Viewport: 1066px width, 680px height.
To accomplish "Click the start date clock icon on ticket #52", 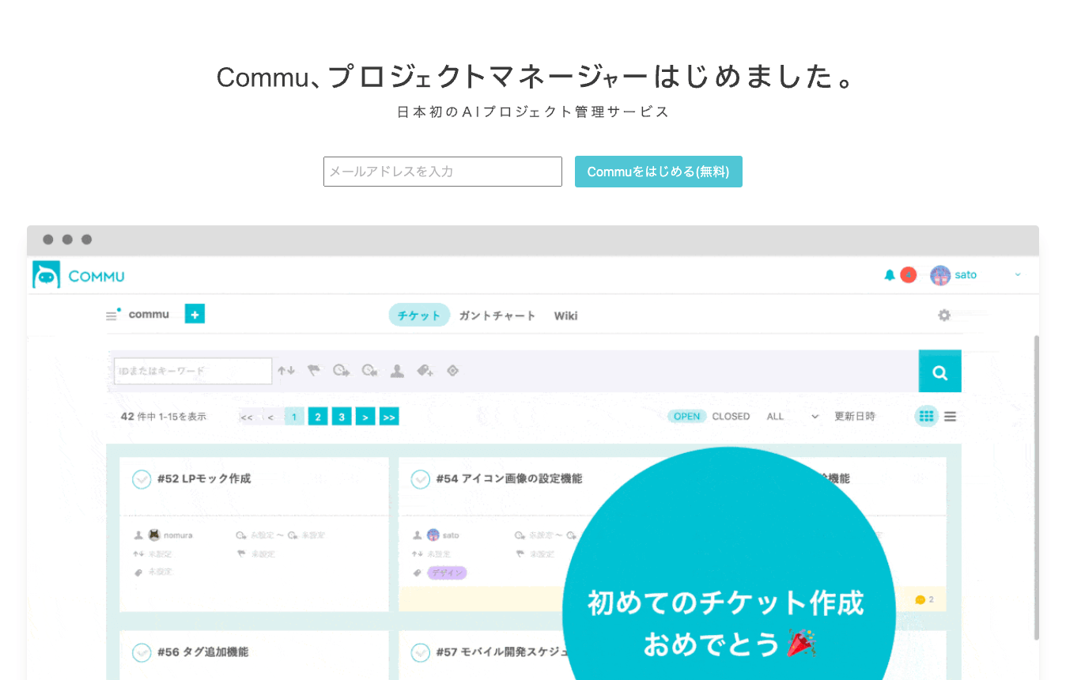I will click(x=241, y=535).
